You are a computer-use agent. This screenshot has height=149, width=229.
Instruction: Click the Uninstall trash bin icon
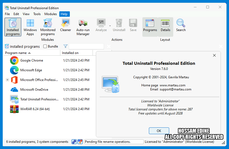click(x=119, y=23)
